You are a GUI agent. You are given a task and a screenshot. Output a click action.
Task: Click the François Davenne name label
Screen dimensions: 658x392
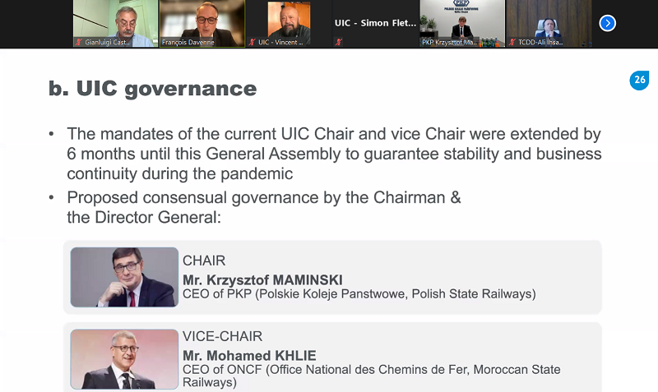188,43
